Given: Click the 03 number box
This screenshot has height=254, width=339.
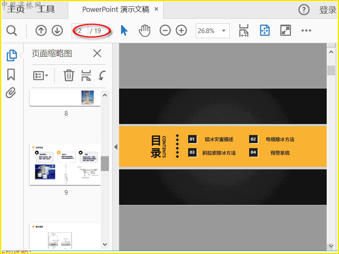Looking at the screenshot, I should point(192,152).
